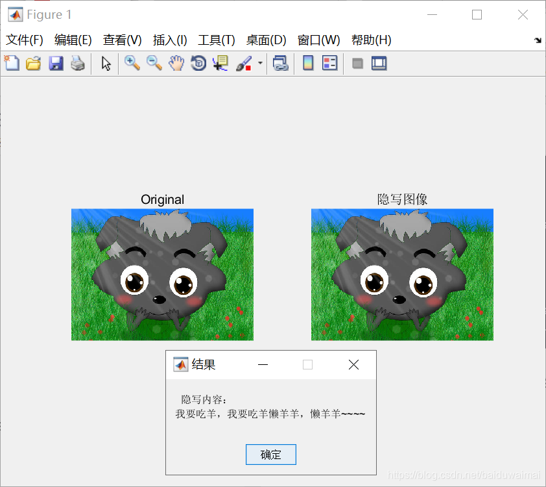
Task: Open the 编辑(E) menu
Action: [73, 40]
